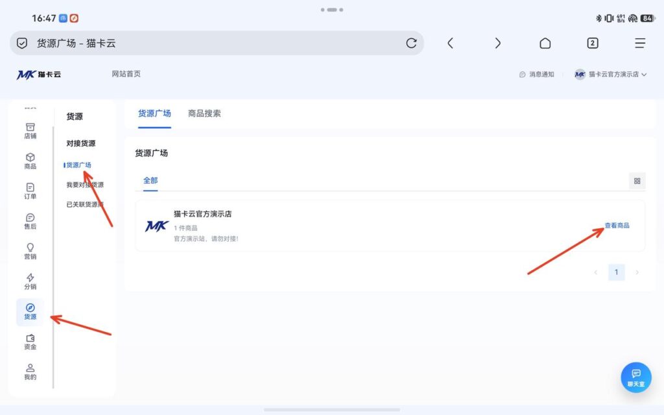Click the address bar showing 货源广场 - 猫卡云
Viewport: 664px width, 415px height.
point(217,43)
